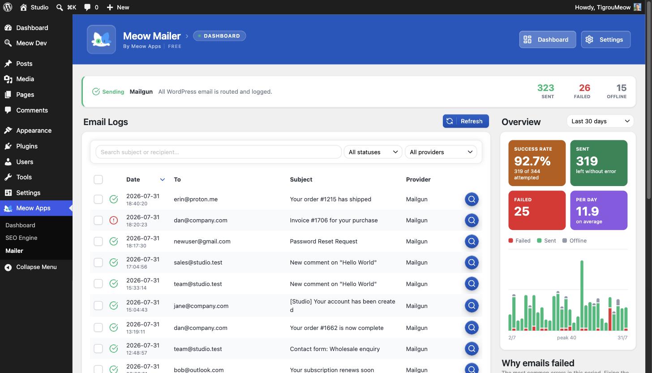Click the red Failed 25 card

pyautogui.click(x=537, y=210)
